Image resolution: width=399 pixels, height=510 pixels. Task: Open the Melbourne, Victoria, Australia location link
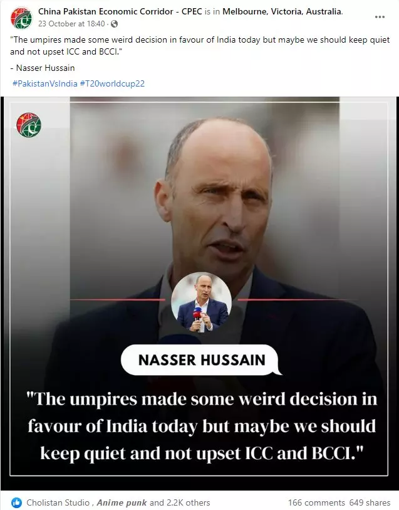[282, 11]
